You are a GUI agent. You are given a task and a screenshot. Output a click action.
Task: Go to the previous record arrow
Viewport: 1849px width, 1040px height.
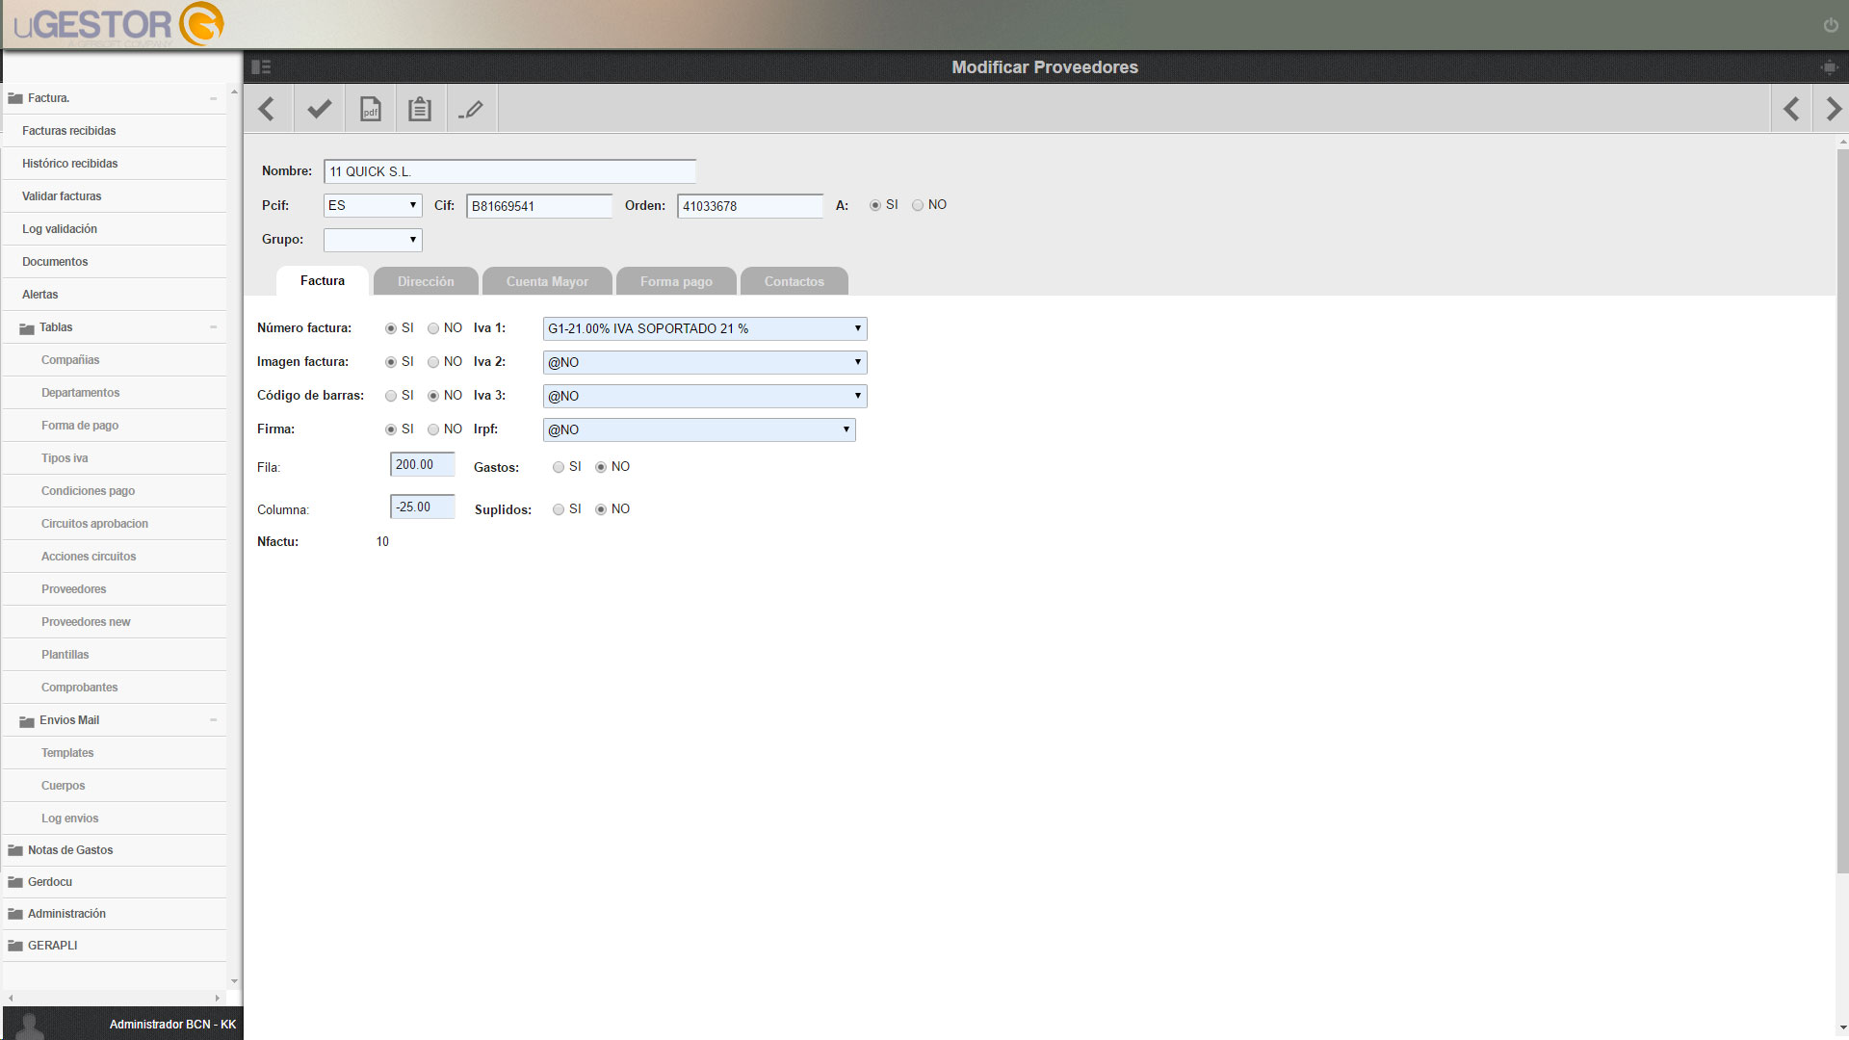1791,109
